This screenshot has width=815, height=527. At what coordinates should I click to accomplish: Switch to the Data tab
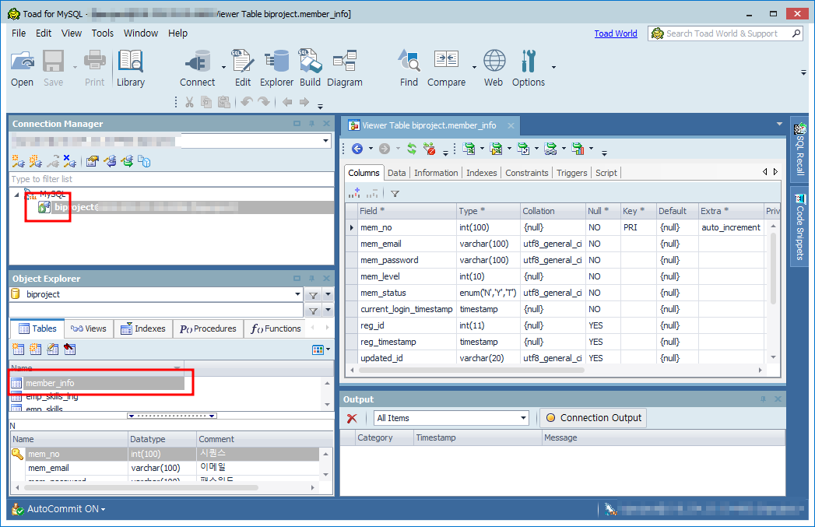tap(396, 173)
